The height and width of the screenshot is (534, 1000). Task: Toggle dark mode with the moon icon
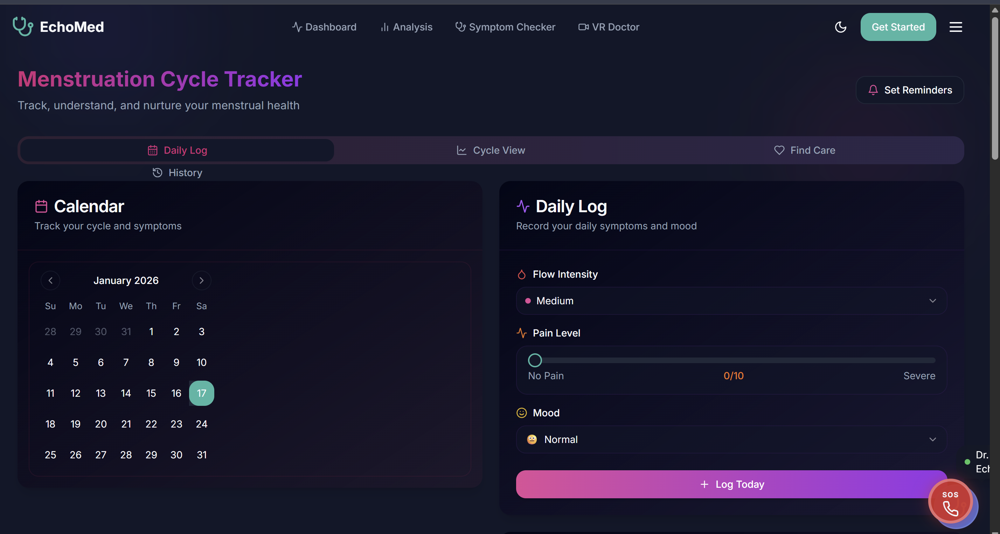click(x=840, y=27)
